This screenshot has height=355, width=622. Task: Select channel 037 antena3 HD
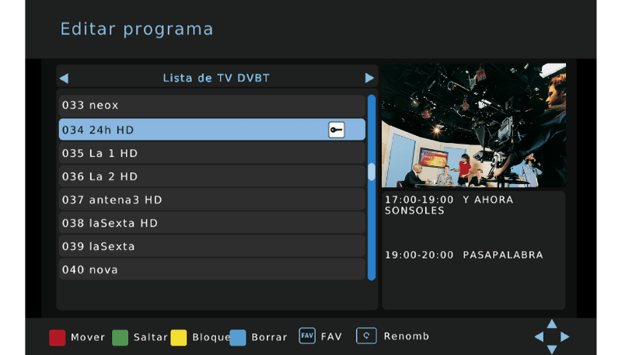point(211,200)
